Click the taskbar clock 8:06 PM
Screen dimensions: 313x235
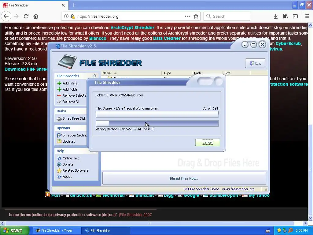[302, 230]
